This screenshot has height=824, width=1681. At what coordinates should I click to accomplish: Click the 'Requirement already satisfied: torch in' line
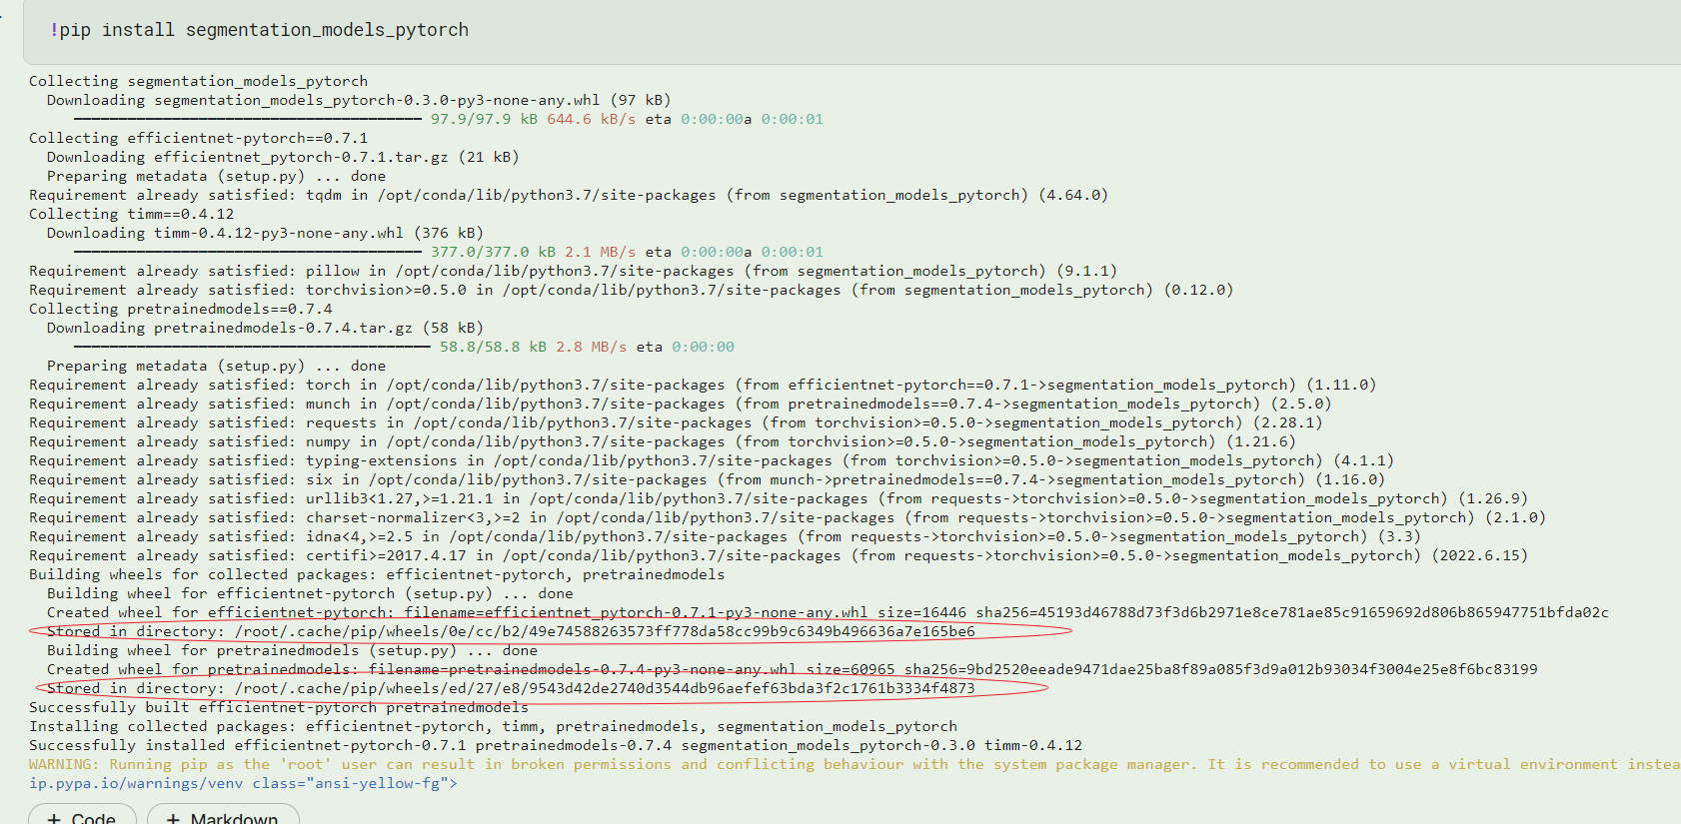point(703,385)
